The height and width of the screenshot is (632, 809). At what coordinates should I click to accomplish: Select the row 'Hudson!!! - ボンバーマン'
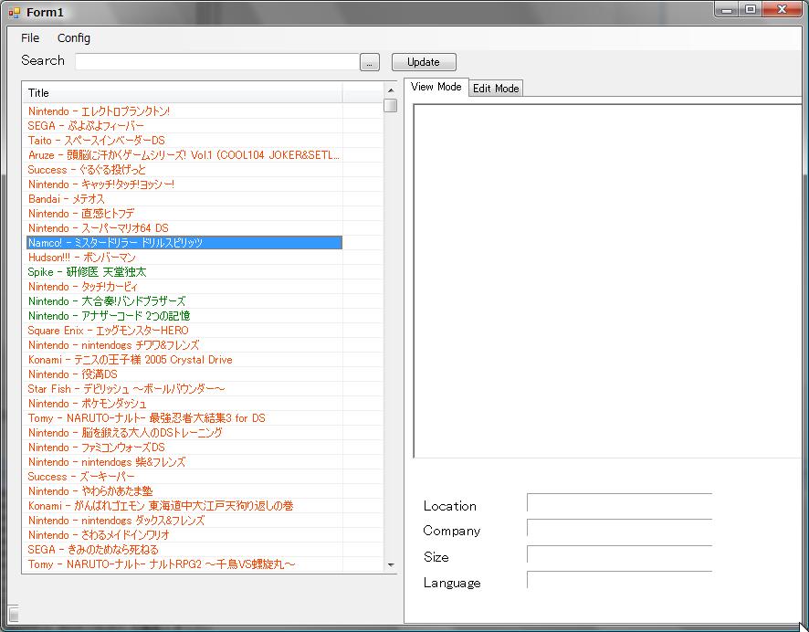tap(184, 258)
